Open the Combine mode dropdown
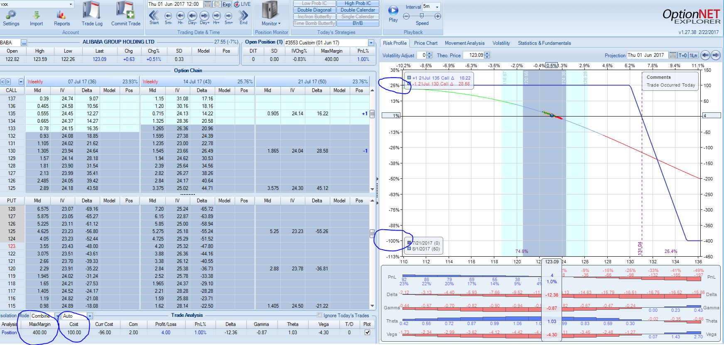The width and height of the screenshot is (724, 345). point(58,316)
